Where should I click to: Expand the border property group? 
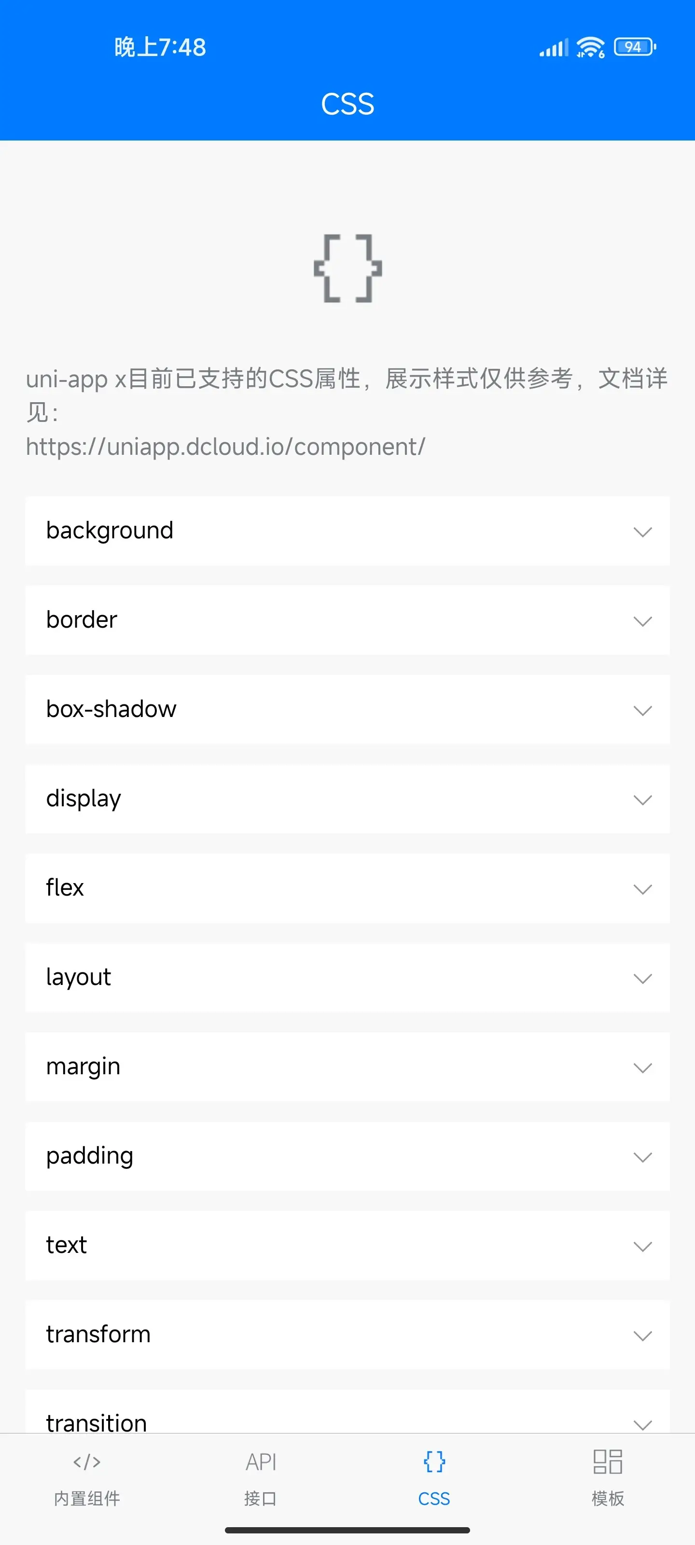[x=347, y=620]
